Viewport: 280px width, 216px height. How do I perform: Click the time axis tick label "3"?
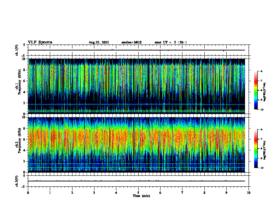[94, 193]
